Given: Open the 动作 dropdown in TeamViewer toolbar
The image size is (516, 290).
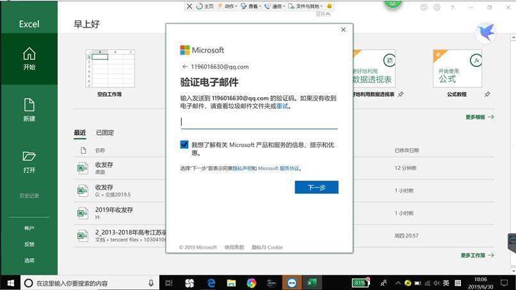Looking at the screenshot, I should pos(228,6).
